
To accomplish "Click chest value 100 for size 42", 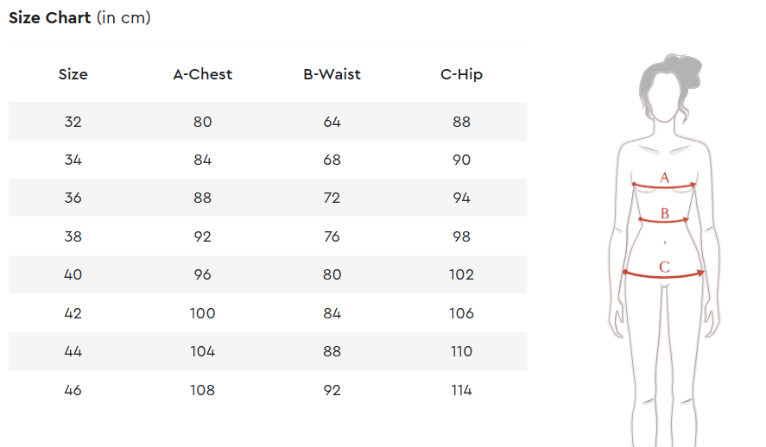I will pyautogui.click(x=202, y=313).
